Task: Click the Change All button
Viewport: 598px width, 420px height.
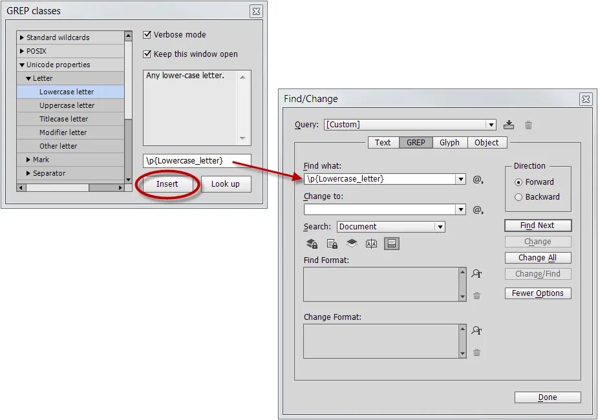Action: click(538, 258)
